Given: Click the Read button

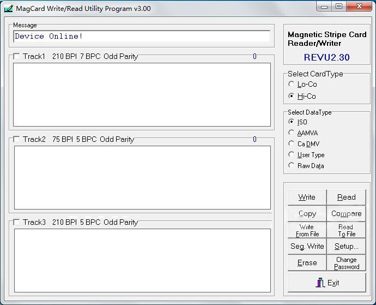Looking at the screenshot, I should [x=347, y=197].
